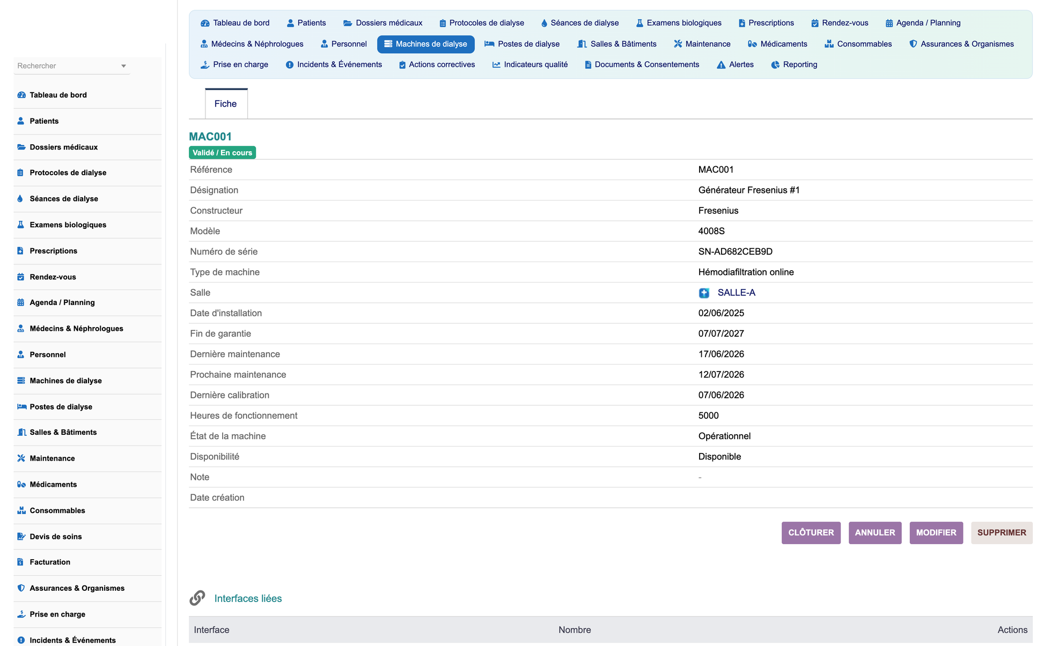Click the SUPPRIMER button
The image size is (1044, 646).
point(1002,533)
